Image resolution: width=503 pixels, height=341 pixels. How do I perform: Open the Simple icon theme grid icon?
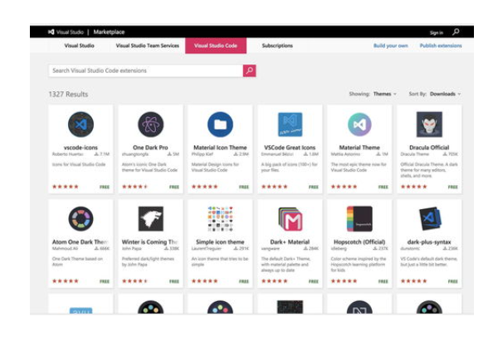220,219
